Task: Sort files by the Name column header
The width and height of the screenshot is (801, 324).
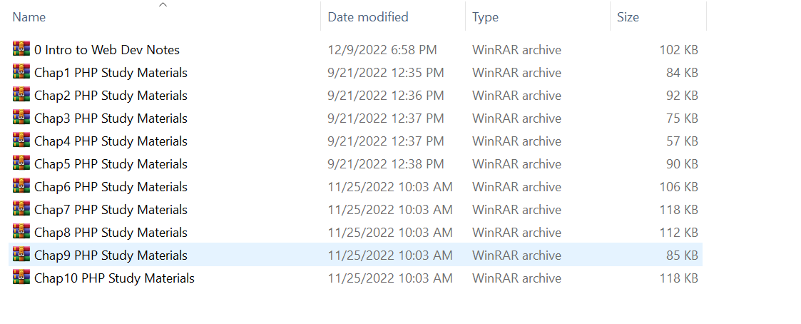Action: (x=29, y=17)
